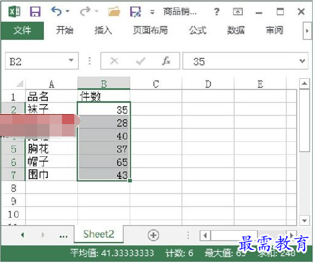
Task: Go to next sheet tab arrow
Action: 43,234
